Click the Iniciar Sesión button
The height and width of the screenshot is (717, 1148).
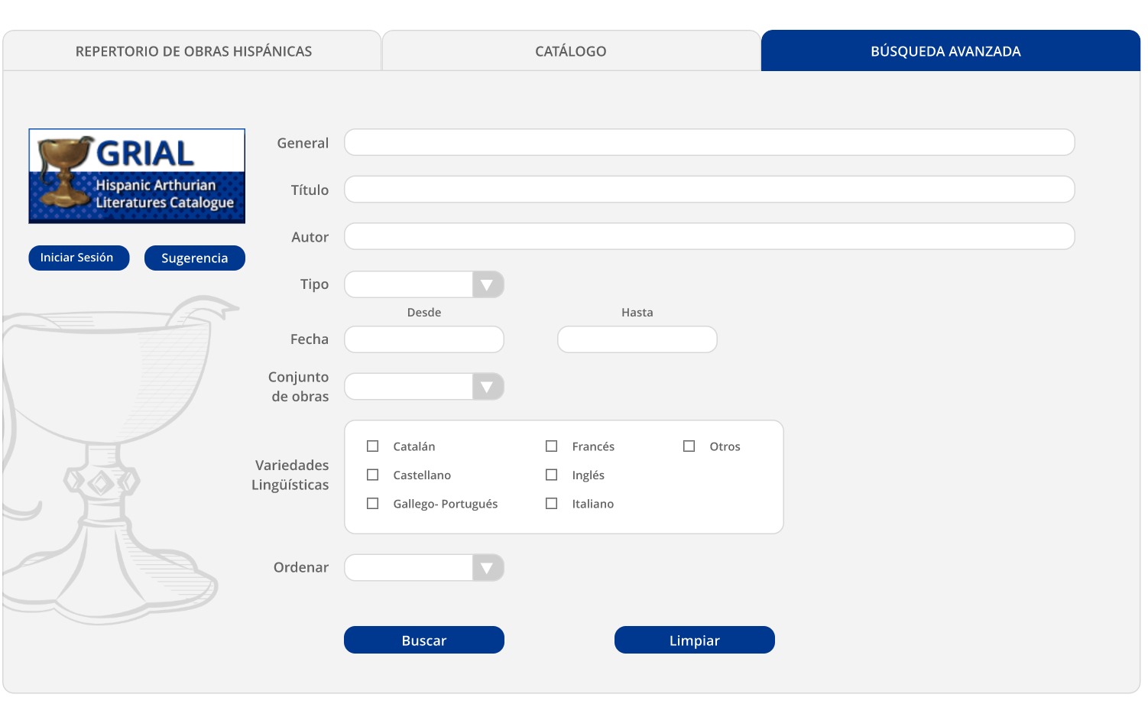tap(77, 258)
